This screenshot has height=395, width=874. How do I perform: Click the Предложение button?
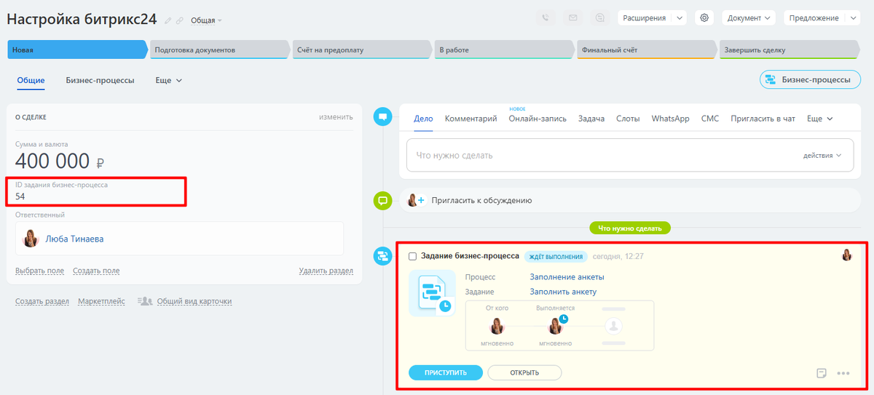coord(815,18)
